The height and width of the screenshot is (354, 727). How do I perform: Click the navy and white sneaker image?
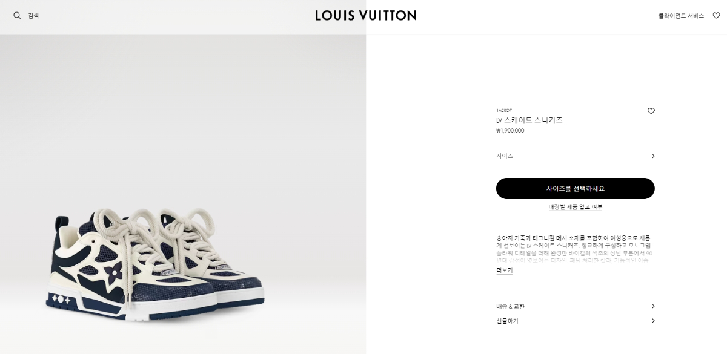(x=155, y=264)
